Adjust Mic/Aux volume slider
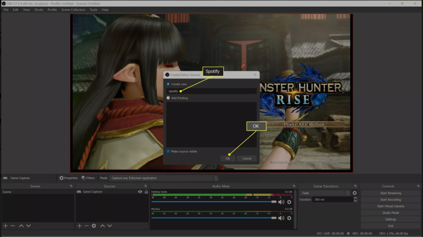 pos(214,218)
